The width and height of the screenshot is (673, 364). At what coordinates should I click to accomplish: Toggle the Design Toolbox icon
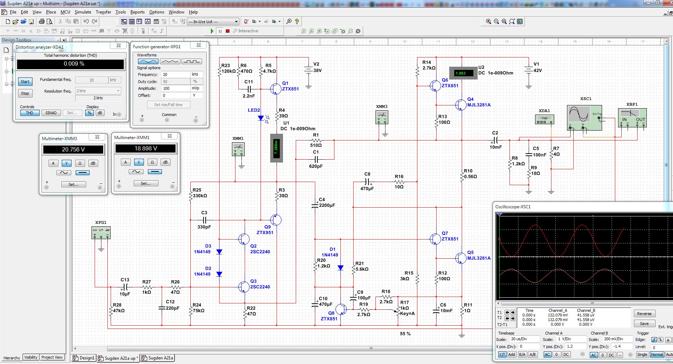pyautogui.click(x=124, y=22)
